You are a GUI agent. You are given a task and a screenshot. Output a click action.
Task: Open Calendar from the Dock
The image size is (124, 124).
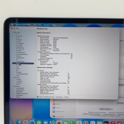click(x=79, y=123)
